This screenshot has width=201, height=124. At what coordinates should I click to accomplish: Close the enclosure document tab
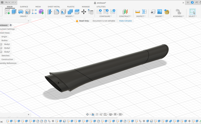click(x=183, y=3)
